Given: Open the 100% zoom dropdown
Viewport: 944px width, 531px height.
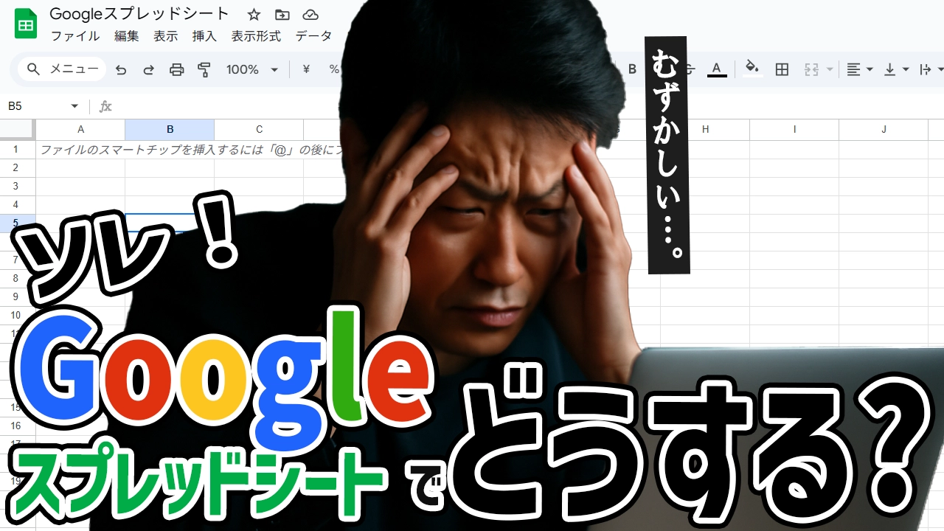Looking at the screenshot, I should pos(251,69).
